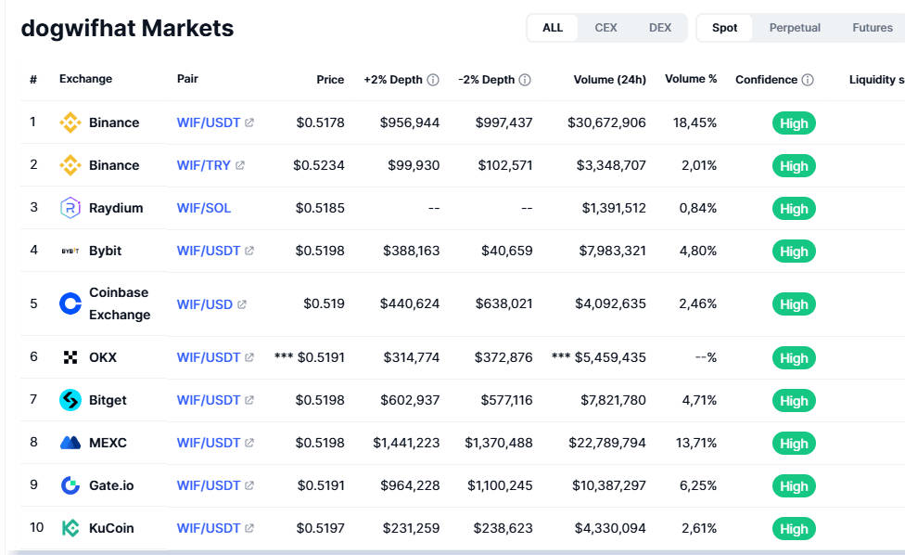
Task: Click the OKX exchange logo
Action: (70, 357)
